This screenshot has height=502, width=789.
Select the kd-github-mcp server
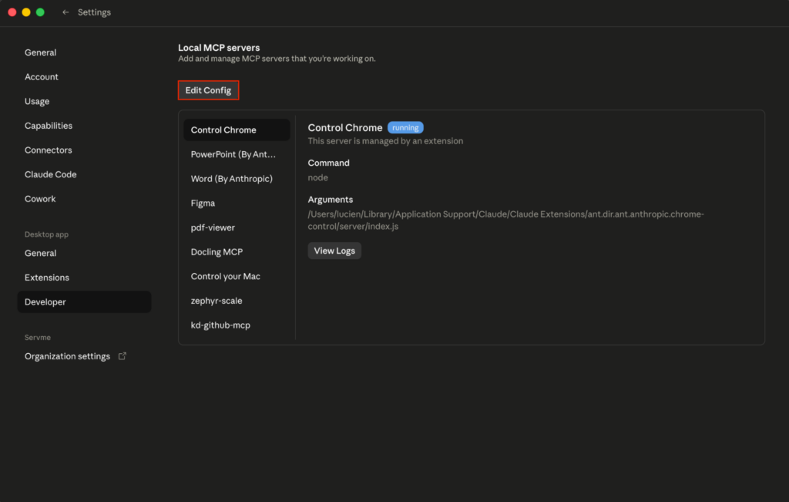(237, 325)
